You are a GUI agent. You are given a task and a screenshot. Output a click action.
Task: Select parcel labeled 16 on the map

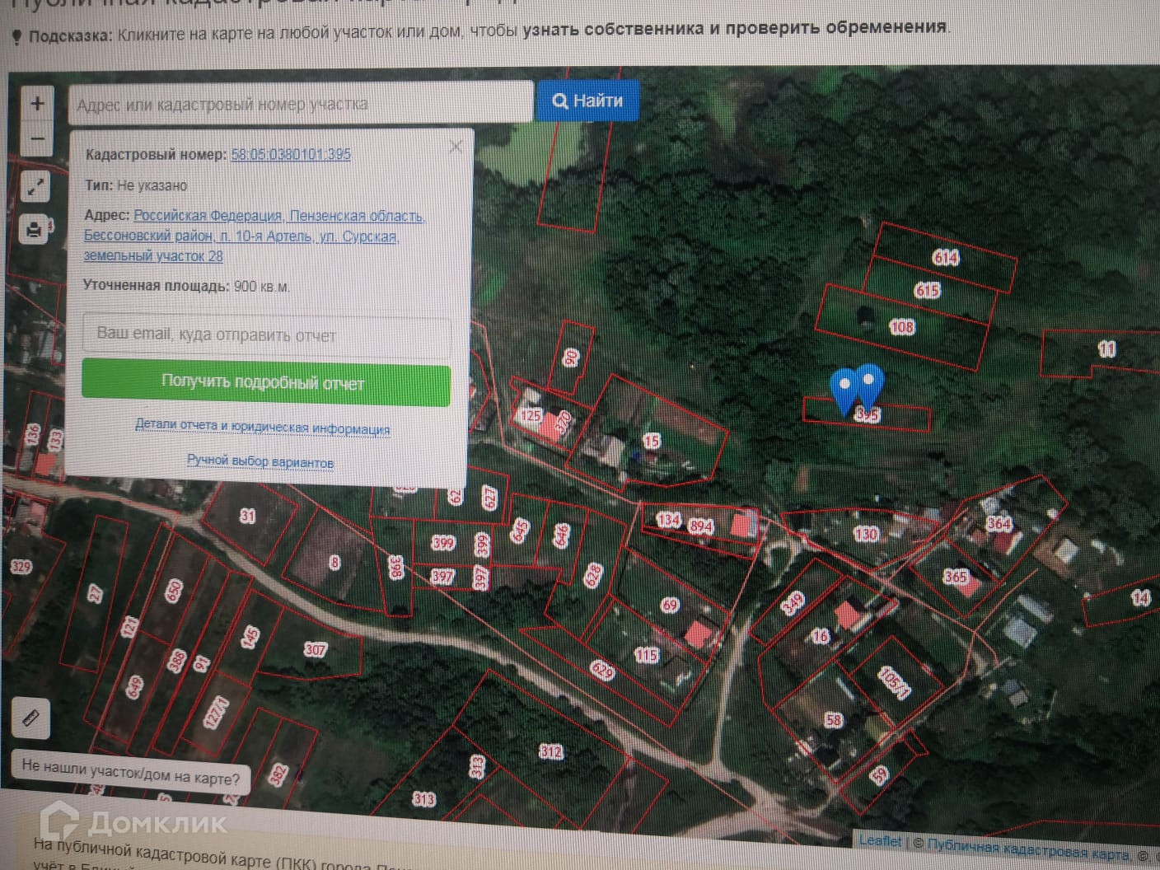click(x=820, y=636)
